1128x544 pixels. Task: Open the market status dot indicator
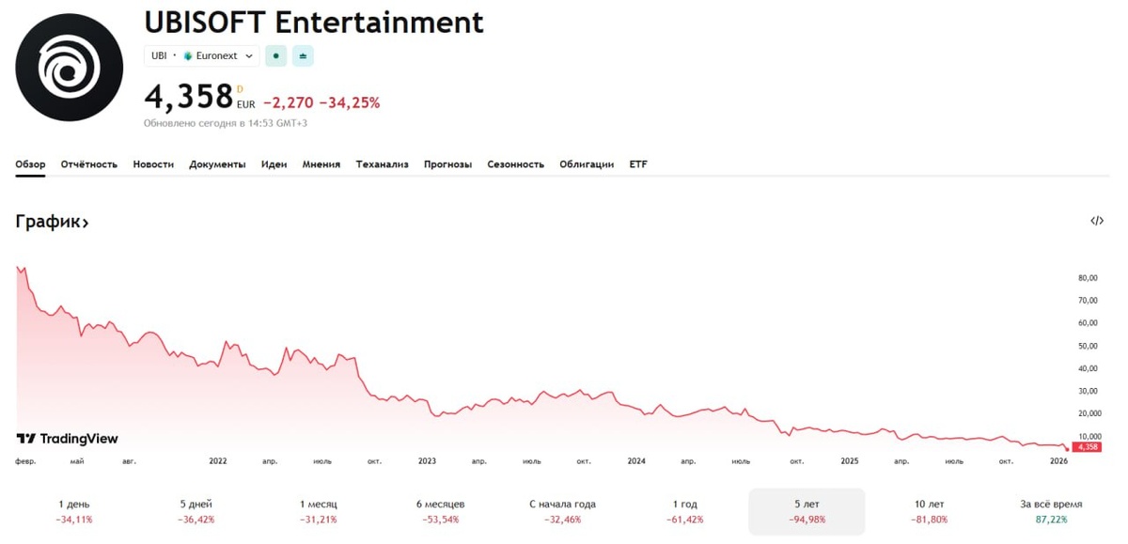(275, 55)
